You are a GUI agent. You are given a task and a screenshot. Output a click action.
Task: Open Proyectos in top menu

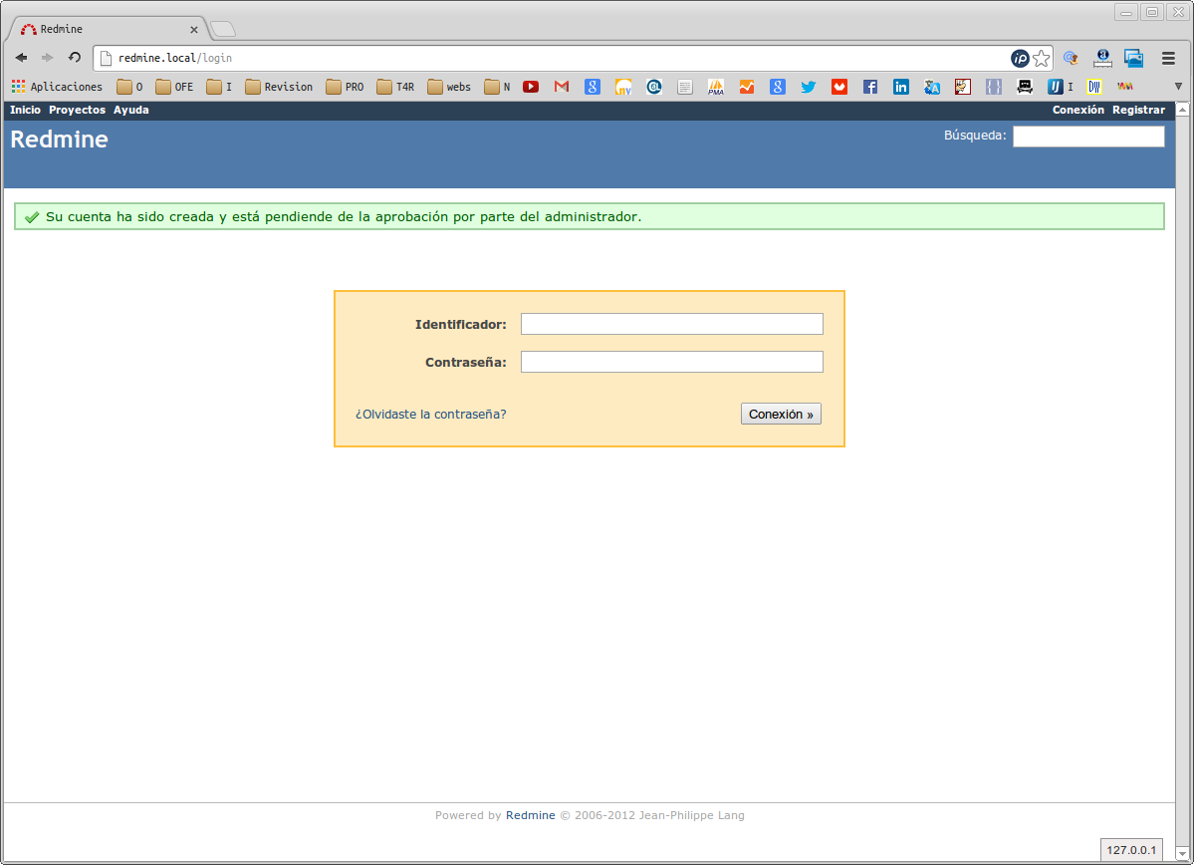pyautogui.click(x=77, y=110)
